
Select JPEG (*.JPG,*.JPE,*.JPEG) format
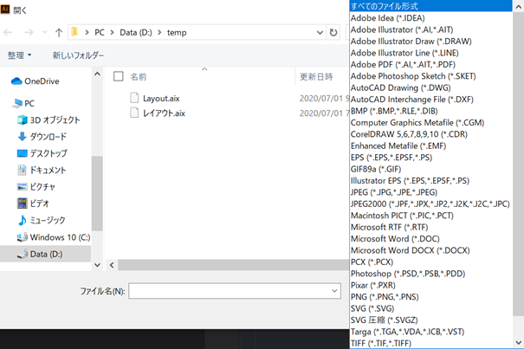[430, 192]
